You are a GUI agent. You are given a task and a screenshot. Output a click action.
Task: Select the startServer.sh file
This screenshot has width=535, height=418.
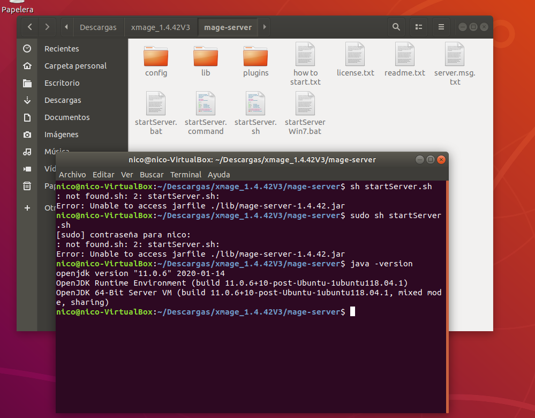coord(255,114)
